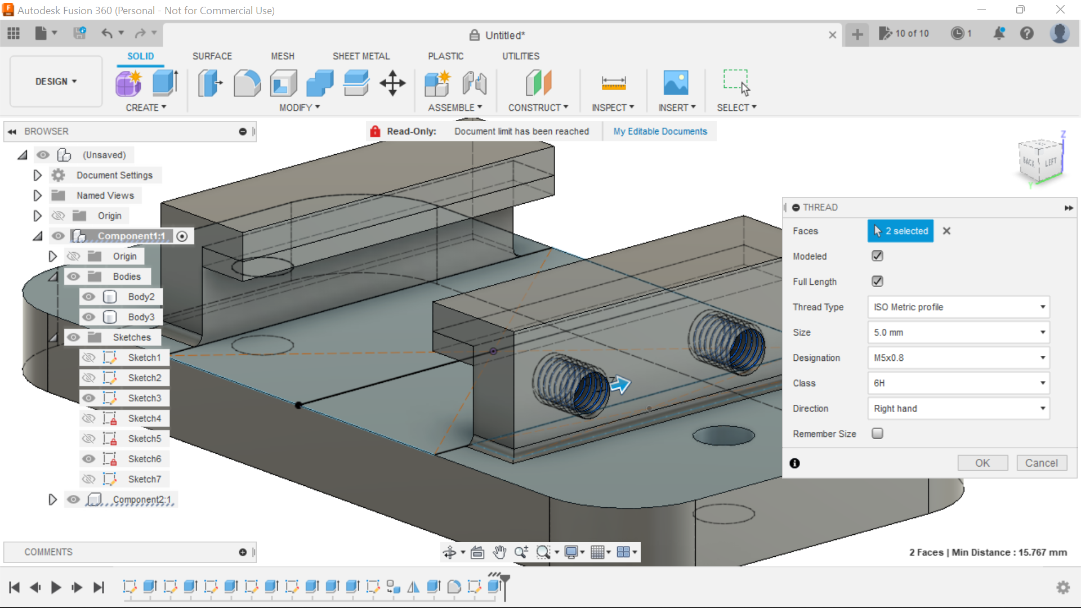Click the Combine tool icon
1081x608 pixels.
click(x=320, y=83)
